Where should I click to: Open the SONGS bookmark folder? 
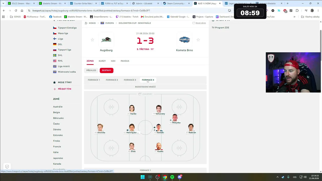(x=15, y=17)
